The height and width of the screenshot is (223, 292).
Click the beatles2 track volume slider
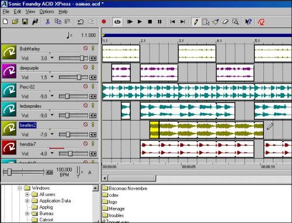[x=74, y=135]
